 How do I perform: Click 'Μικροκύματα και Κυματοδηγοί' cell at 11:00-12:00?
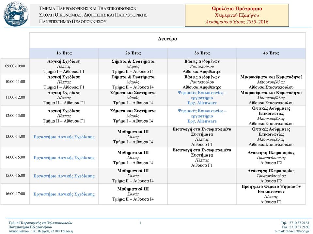coord(271,98)
